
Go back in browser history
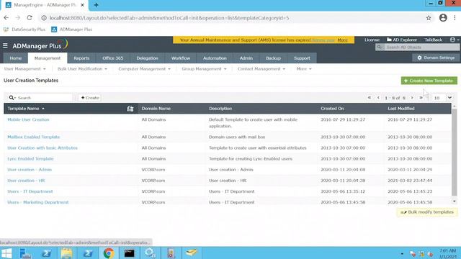coord(6,18)
